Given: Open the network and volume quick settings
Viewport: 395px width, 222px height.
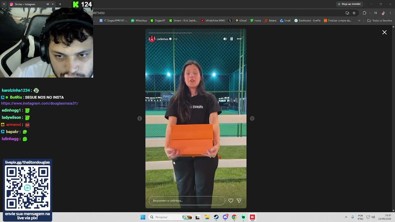Looking at the screenshot, I should (x=371, y=217).
